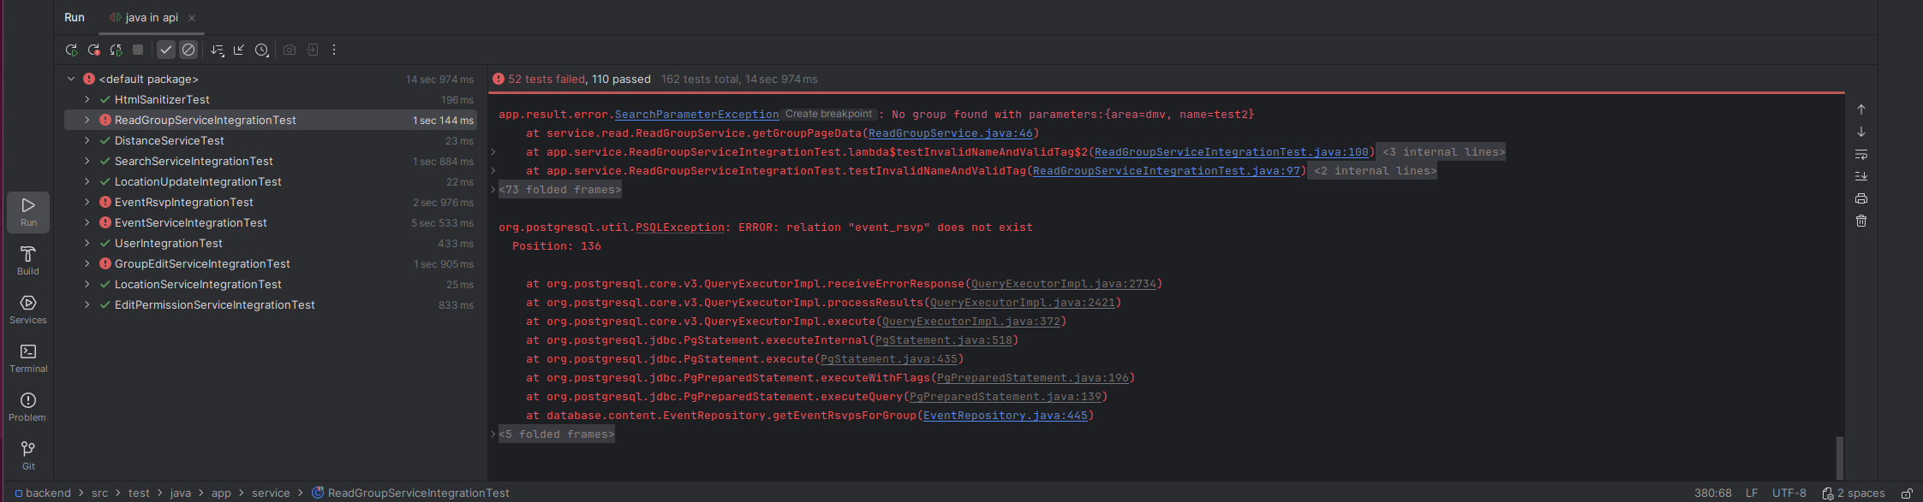Collapse the default package tree node

click(x=71, y=80)
